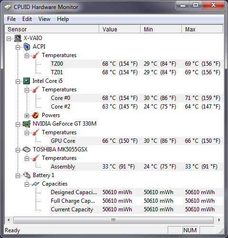Collapse the X-VAIO root node

[x=9, y=39]
